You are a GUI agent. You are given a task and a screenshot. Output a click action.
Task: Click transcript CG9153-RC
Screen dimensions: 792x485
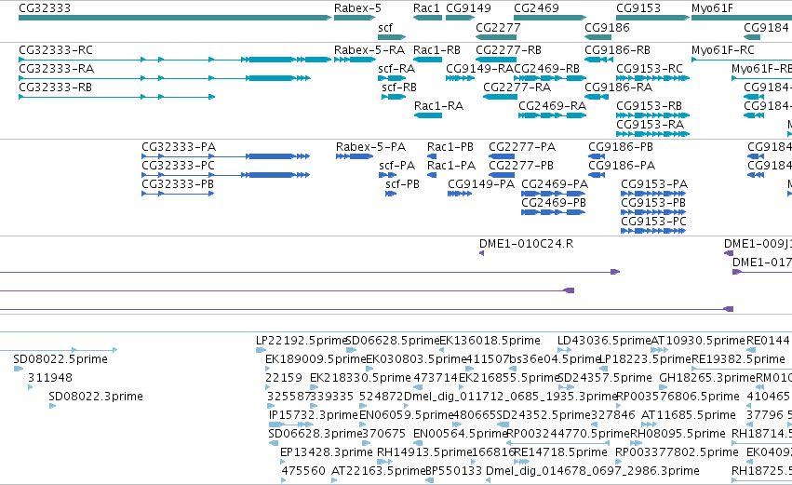click(x=650, y=69)
